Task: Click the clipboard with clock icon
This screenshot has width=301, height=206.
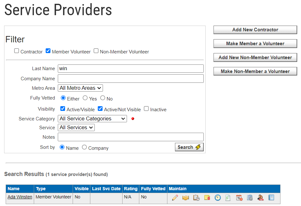Action: (196, 197)
